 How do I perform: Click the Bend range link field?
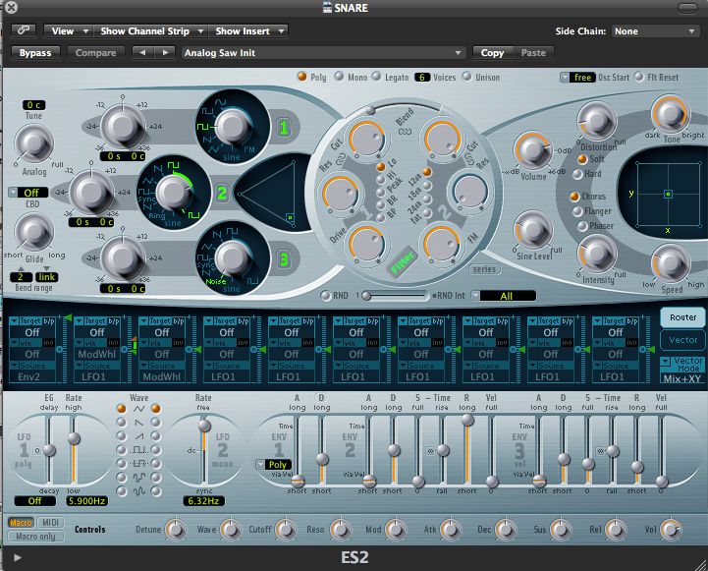click(x=46, y=277)
